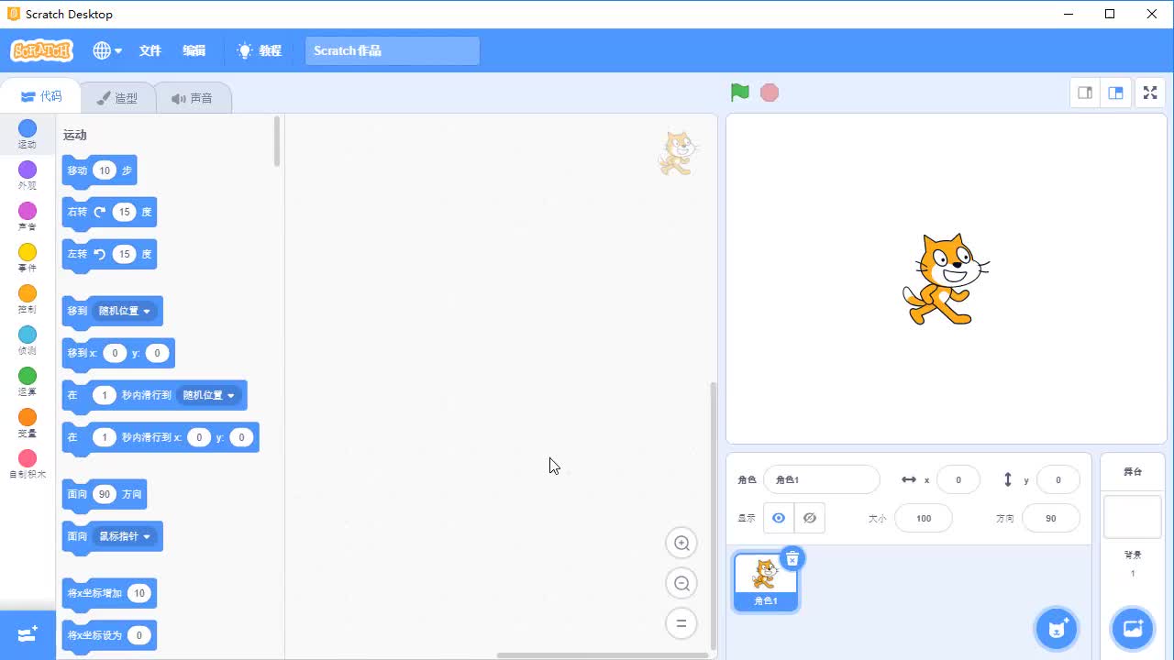The image size is (1174, 660).
Task: Select the 变量 block category
Action: (x=28, y=423)
